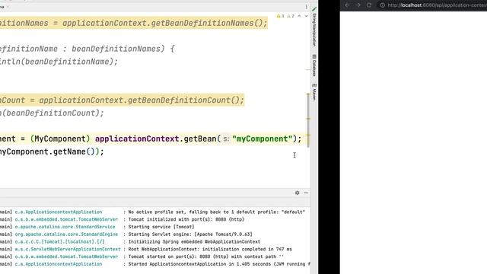This screenshot has height=274, width=487.
Task: Click the 's:' parameter hint in getBean
Action: 226,139
